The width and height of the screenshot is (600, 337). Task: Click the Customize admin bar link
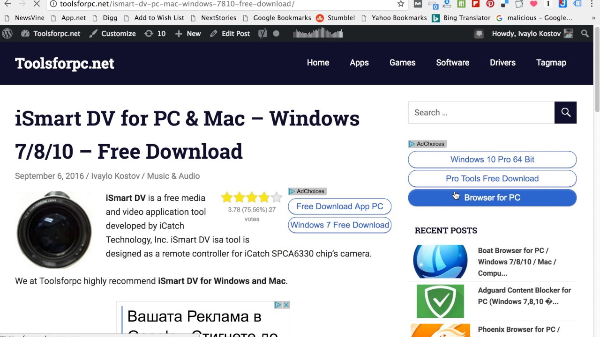(x=112, y=34)
